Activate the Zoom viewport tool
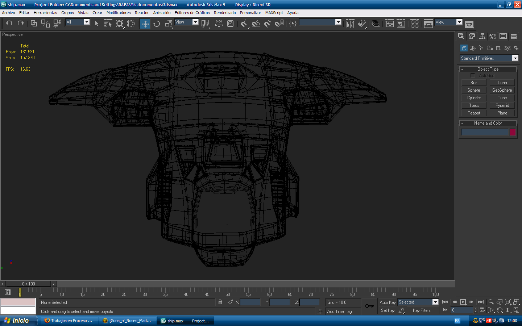Image resolution: width=522 pixels, height=326 pixels. 491,302
